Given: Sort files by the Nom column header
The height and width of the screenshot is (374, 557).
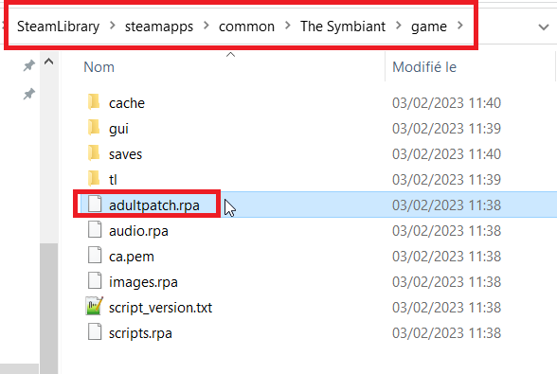Looking at the screenshot, I should 99,67.
